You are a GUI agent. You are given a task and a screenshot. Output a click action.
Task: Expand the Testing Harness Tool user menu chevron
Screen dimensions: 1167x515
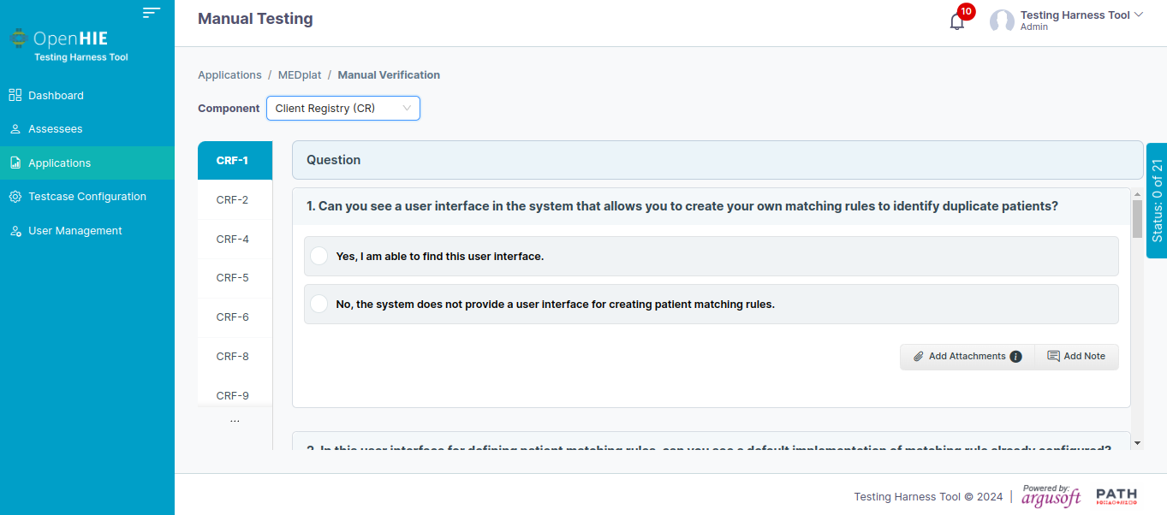tap(1138, 15)
